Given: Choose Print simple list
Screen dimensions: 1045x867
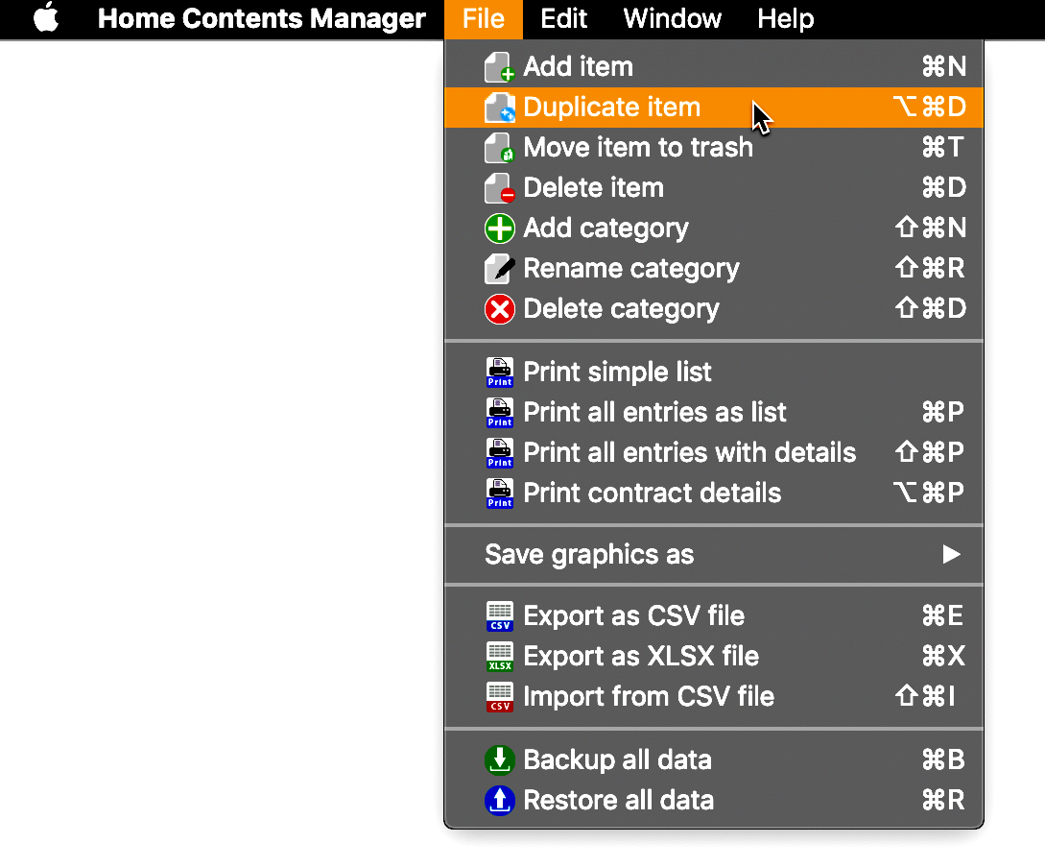Looking at the screenshot, I should 714,373.
